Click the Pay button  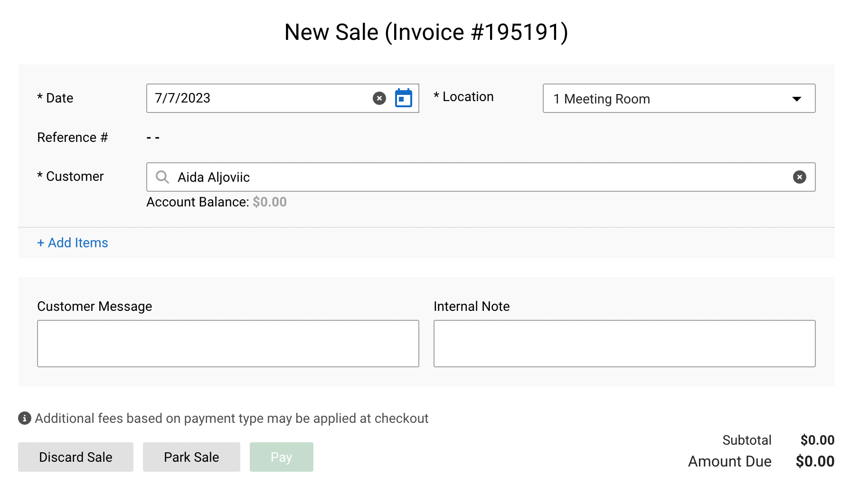point(282,457)
